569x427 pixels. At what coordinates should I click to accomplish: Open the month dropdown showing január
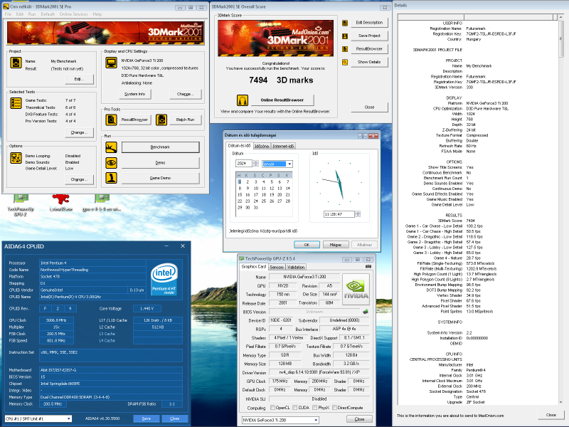click(x=289, y=164)
